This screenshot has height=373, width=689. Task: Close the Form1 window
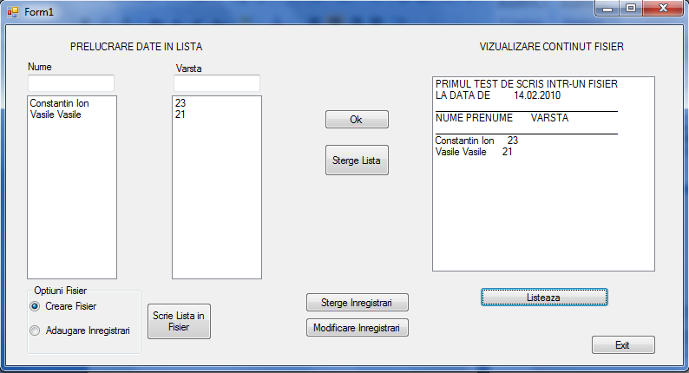pyautogui.click(x=664, y=9)
